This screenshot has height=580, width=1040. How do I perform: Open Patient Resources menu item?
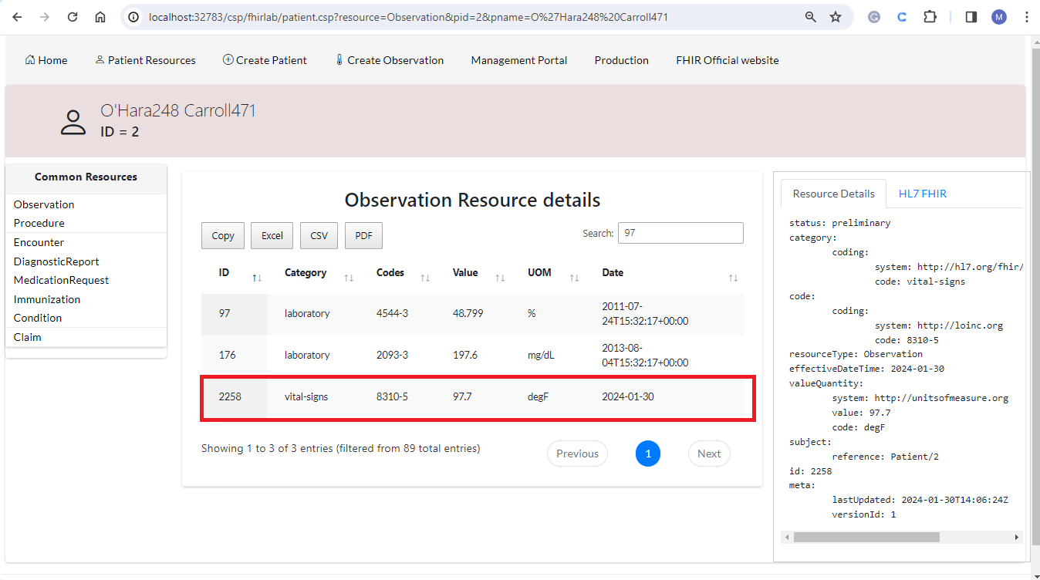pos(145,60)
